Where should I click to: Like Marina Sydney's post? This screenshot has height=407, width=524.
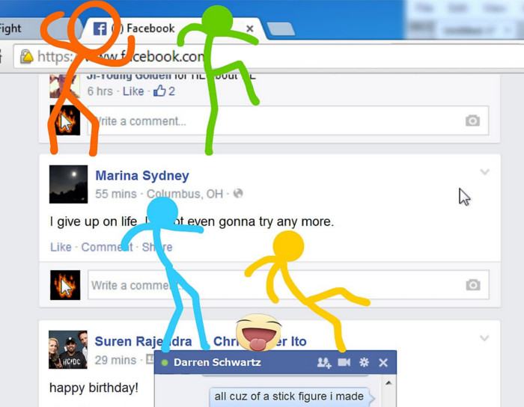tap(61, 247)
